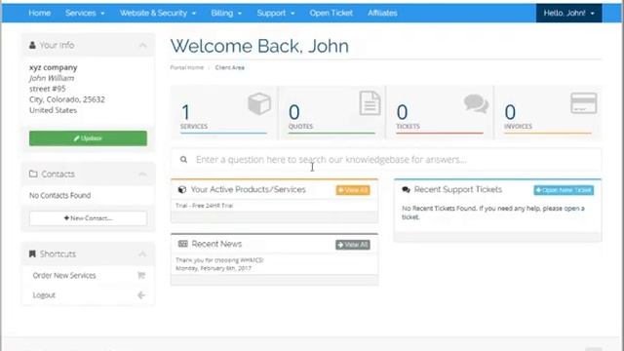This screenshot has height=351, width=624.
Task: Open the Website & Security dropdown menu
Action: pyautogui.click(x=158, y=13)
